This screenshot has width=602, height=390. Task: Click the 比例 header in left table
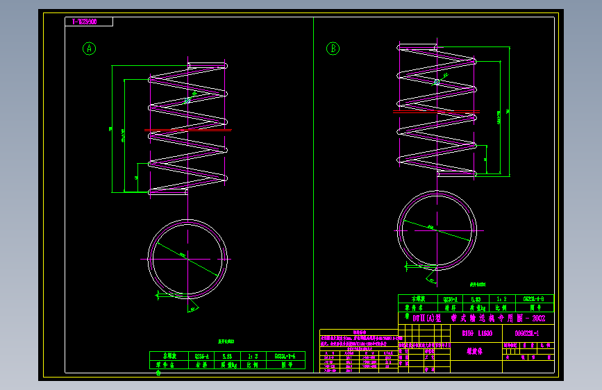(253, 364)
